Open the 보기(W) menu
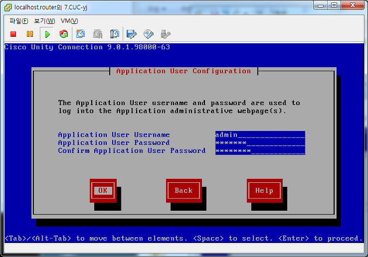This screenshot has height=257, width=368. tap(44, 21)
